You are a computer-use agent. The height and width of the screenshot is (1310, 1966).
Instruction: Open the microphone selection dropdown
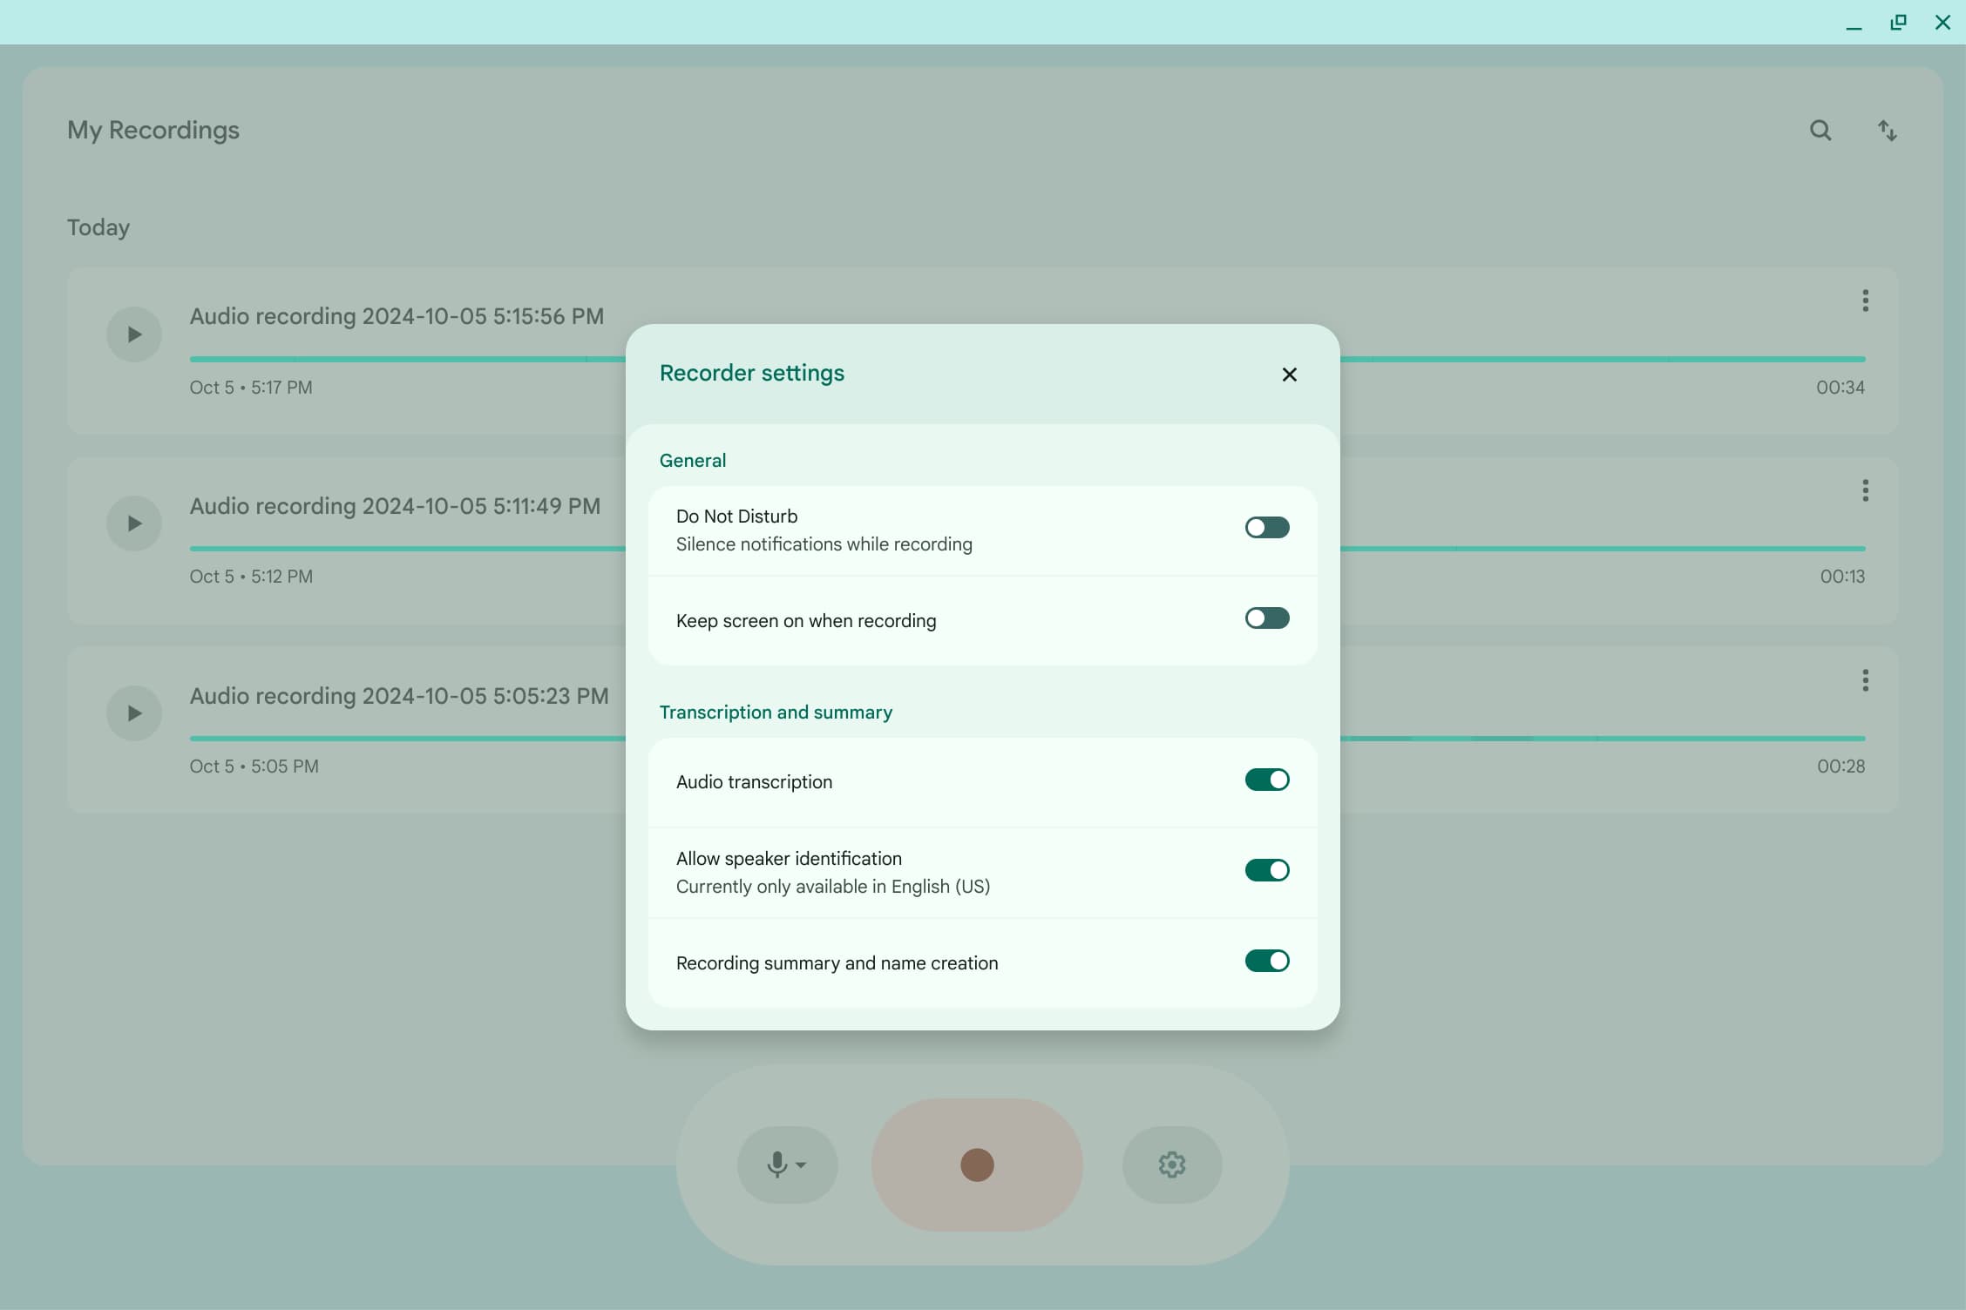(x=787, y=1165)
